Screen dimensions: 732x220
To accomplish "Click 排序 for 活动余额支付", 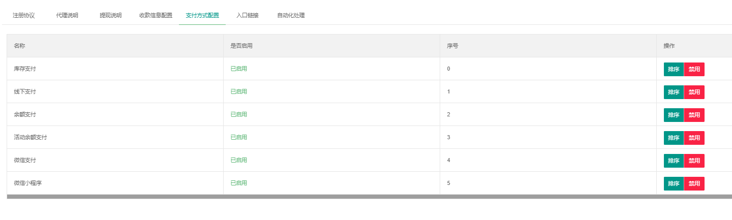I will [674, 138].
